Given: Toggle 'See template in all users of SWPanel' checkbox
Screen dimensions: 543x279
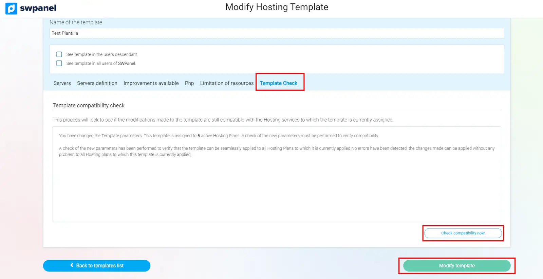Looking at the screenshot, I should tap(59, 63).
